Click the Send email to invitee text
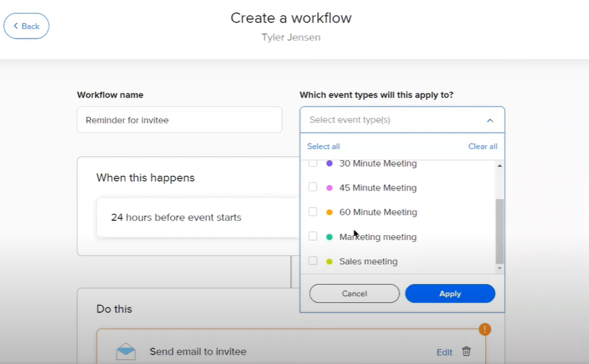Image resolution: width=589 pixels, height=364 pixels. tap(198, 352)
